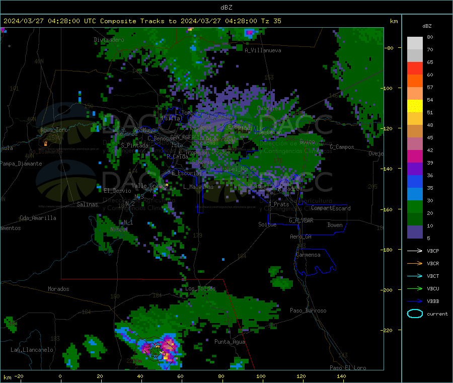Click the purple band between 39 and 36
Viewport: 453px width, 383px height.
coord(415,169)
